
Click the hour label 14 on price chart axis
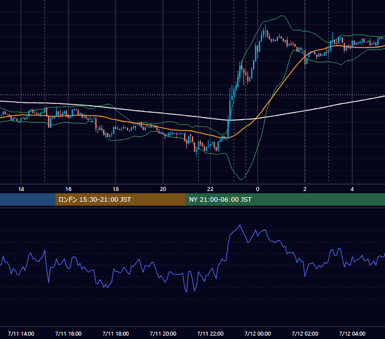point(21,189)
